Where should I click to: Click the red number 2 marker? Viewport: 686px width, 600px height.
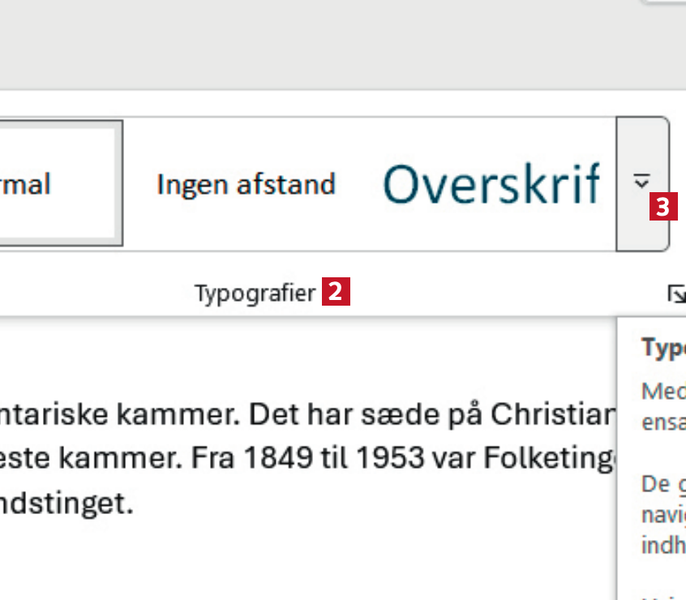pyautogui.click(x=337, y=292)
